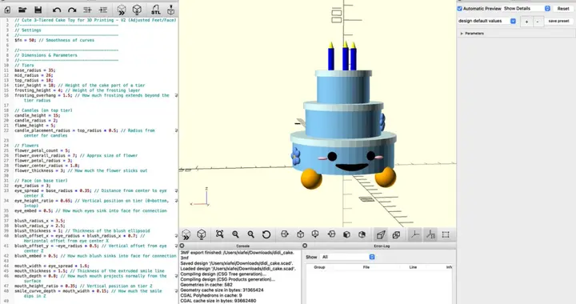Image resolution: width=576 pixels, height=304 pixels.
Task: Open a file using the folder icon
Action: (x=22, y=10)
